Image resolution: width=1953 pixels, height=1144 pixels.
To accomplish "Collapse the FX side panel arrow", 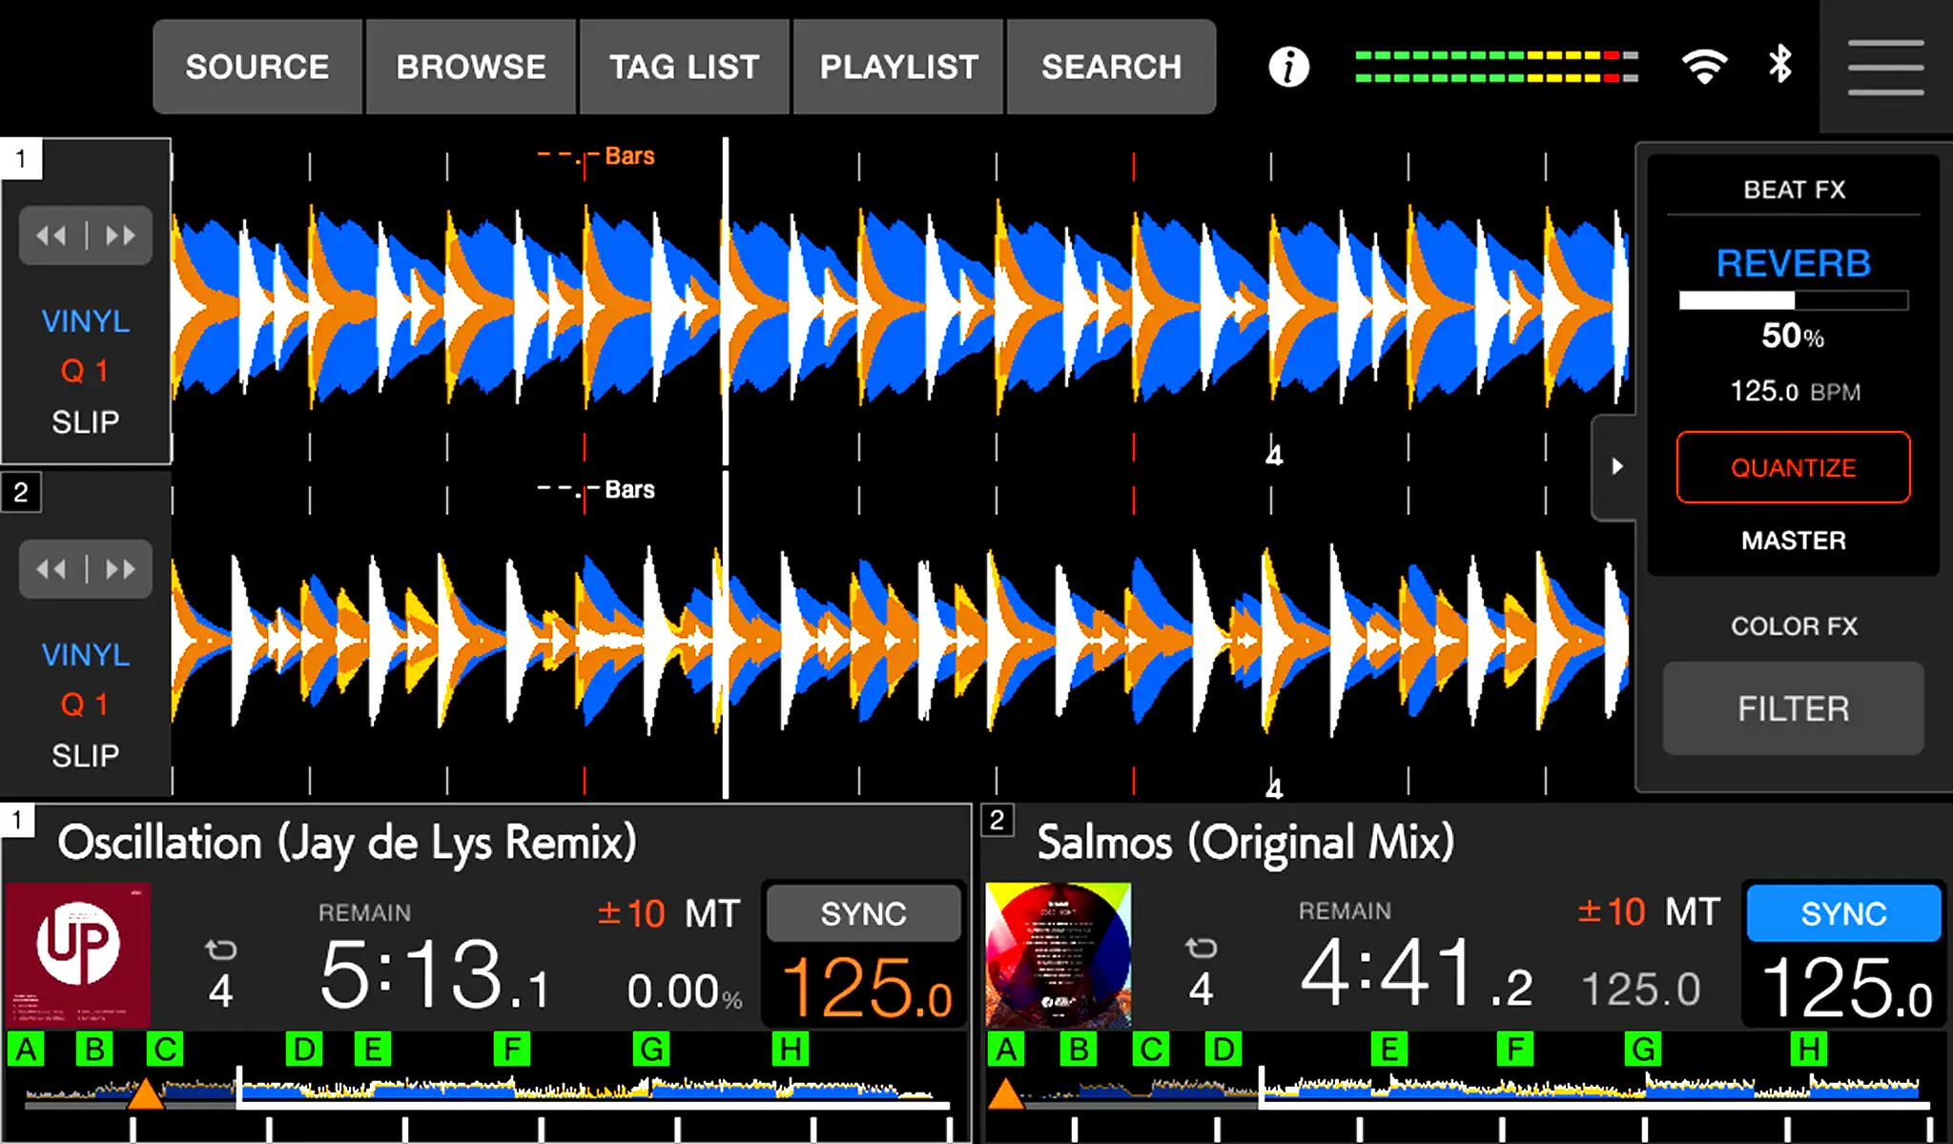I will click(1615, 466).
